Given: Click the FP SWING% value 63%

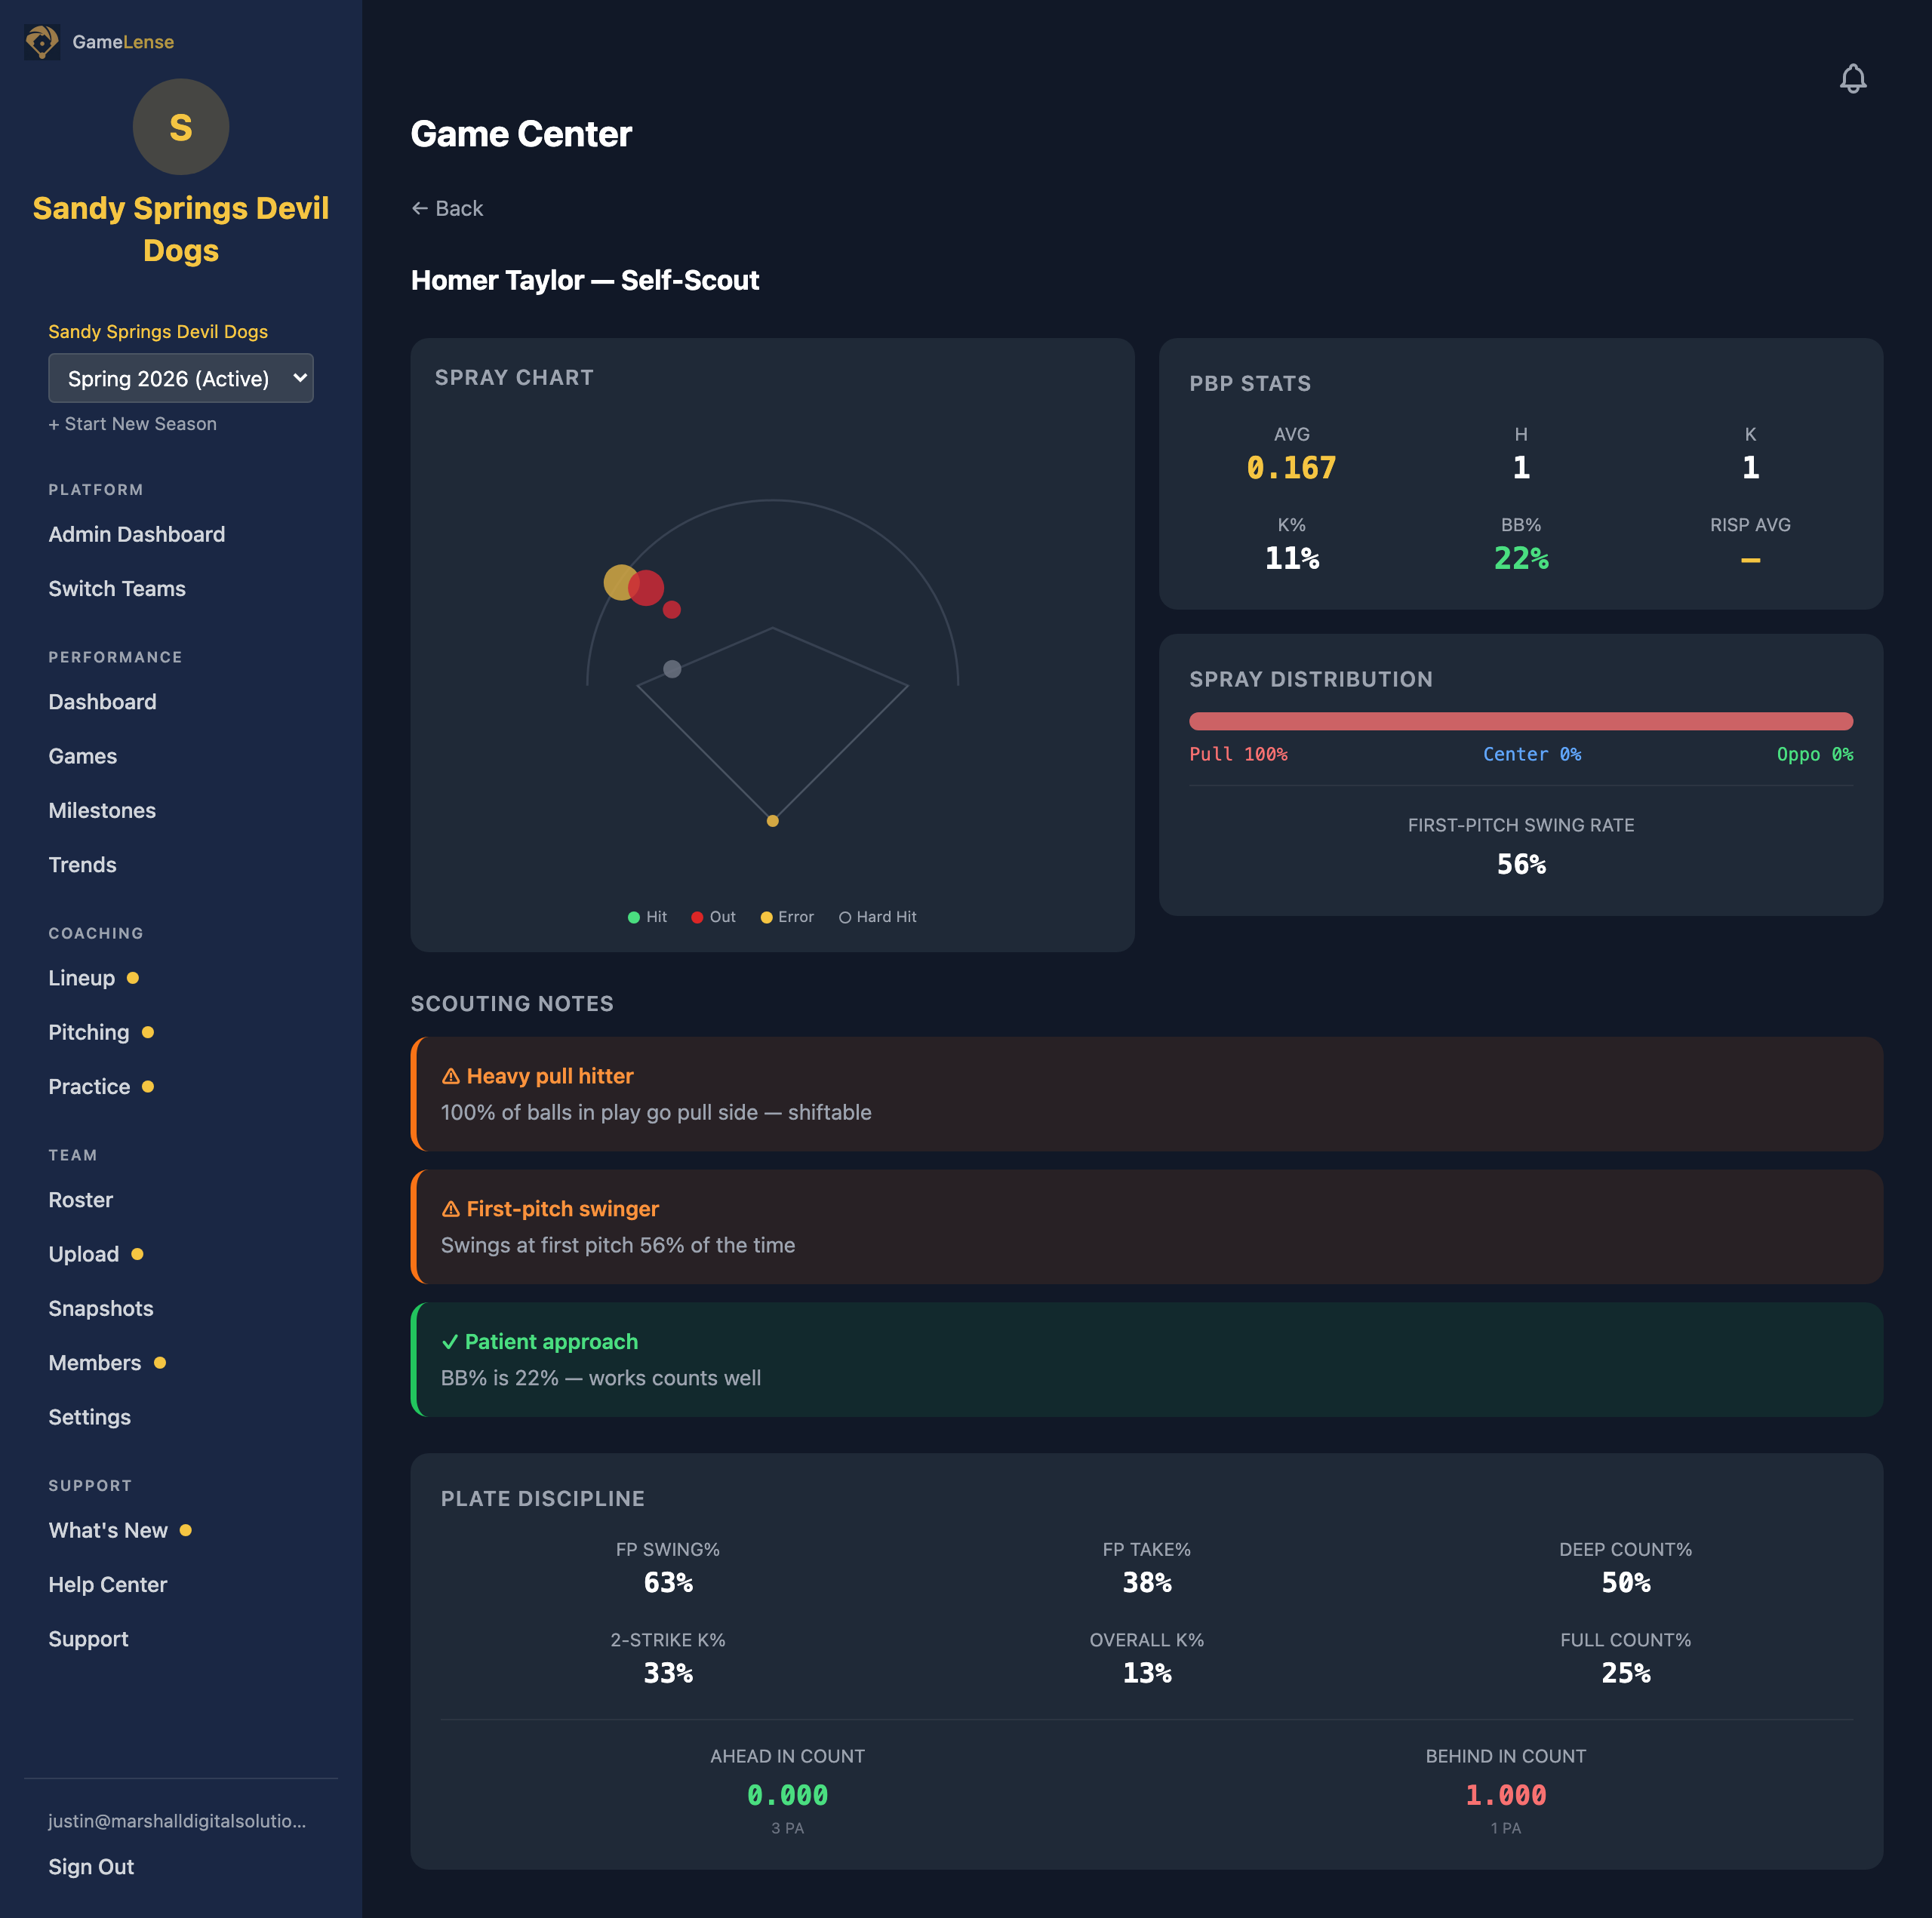Looking at the screenshot, I should 668,1583.
